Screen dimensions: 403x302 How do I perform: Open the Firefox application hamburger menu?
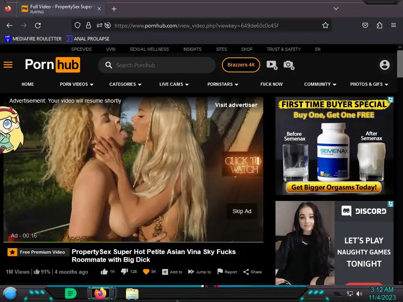click(393, 25)
